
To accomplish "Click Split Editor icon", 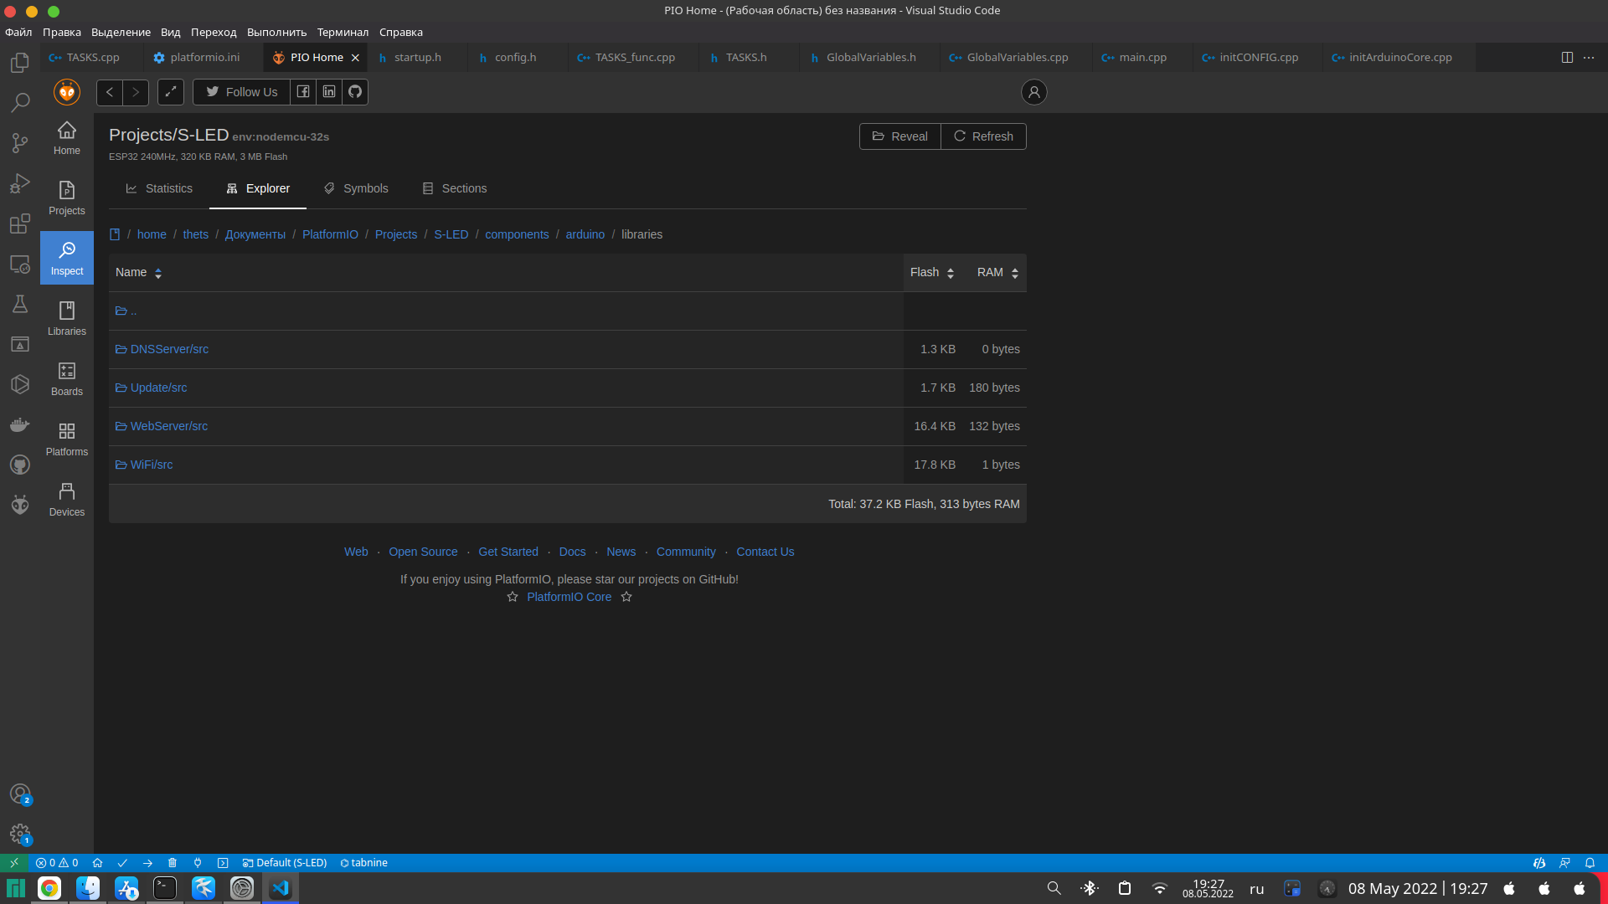I will 1567,58.
